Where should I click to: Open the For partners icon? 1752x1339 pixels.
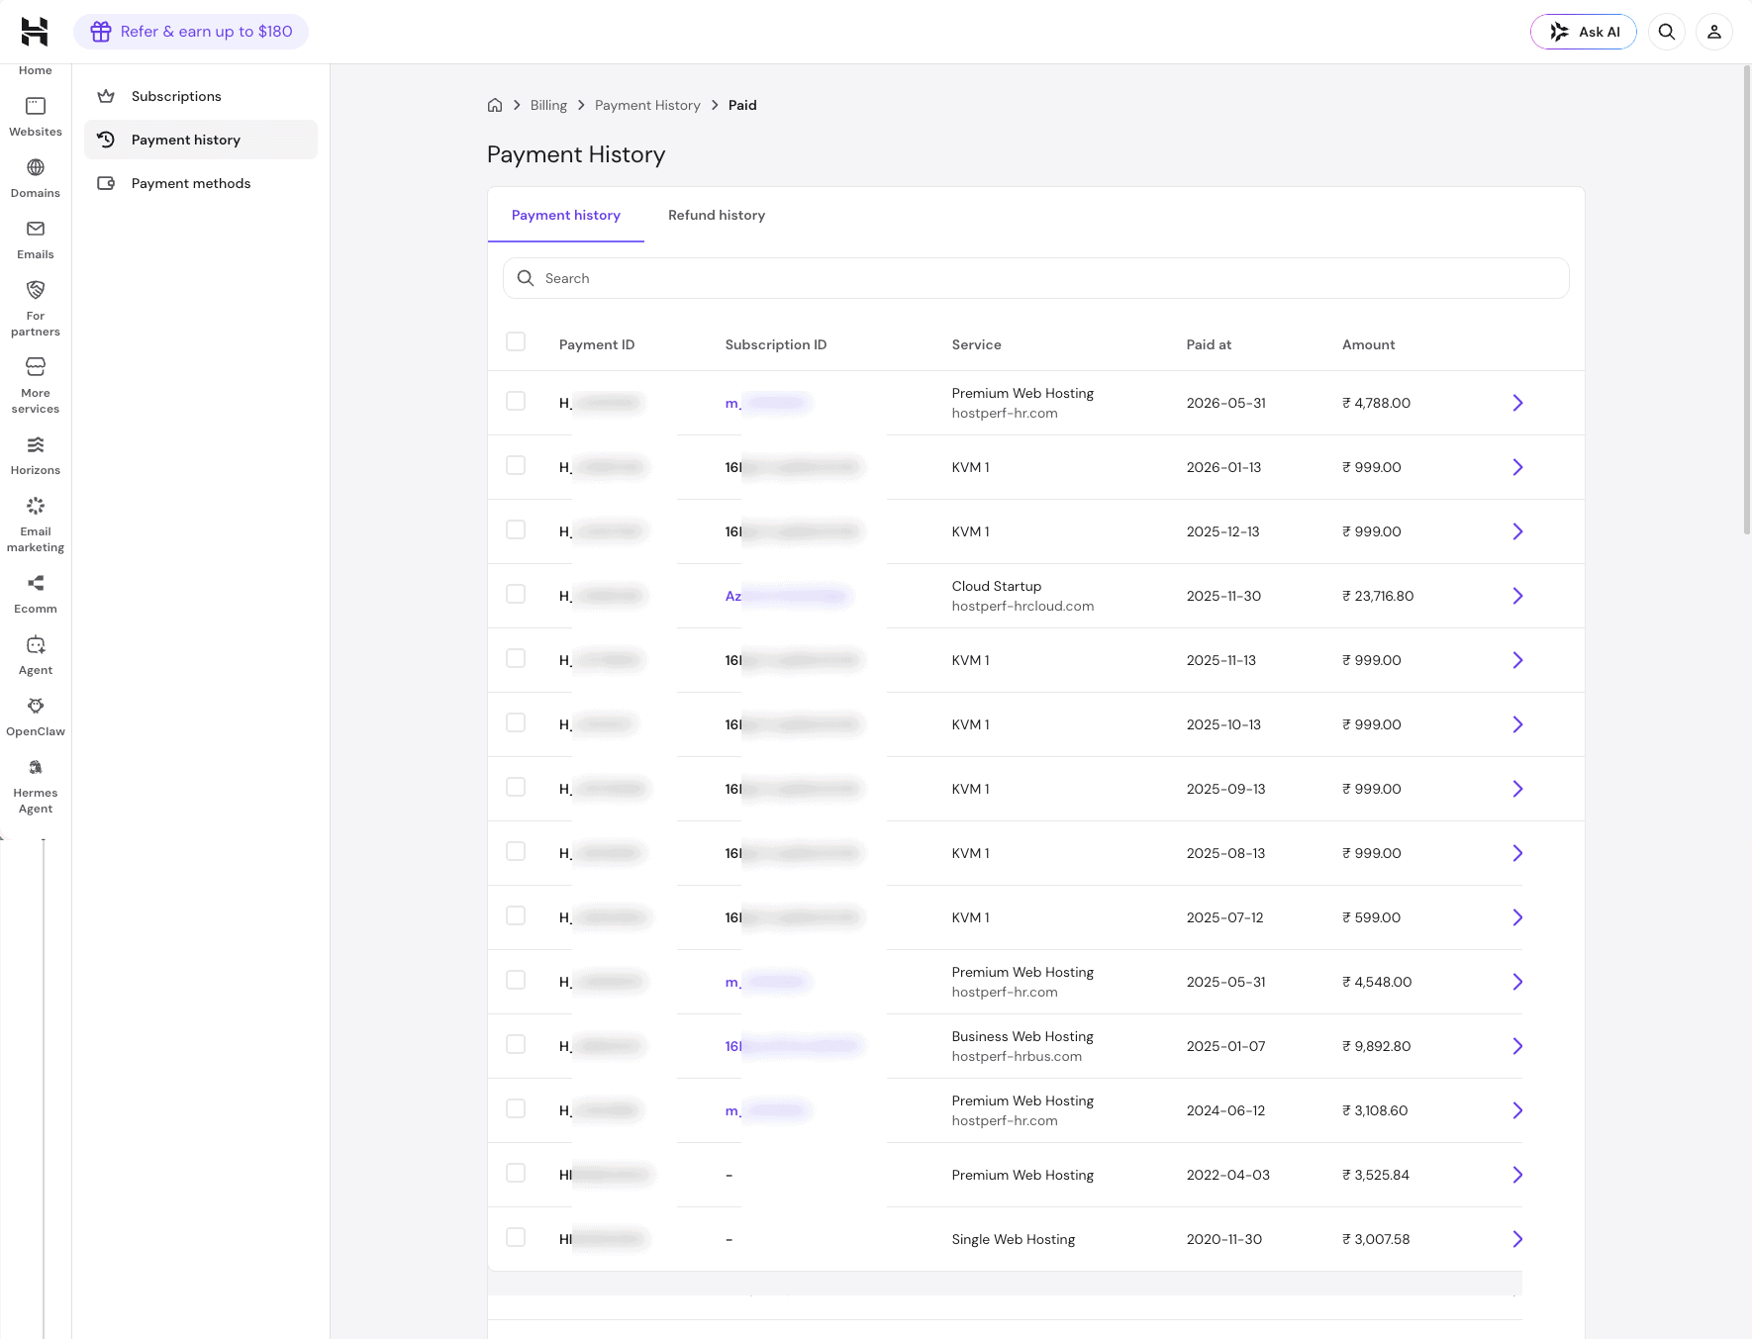pos(36,290)
